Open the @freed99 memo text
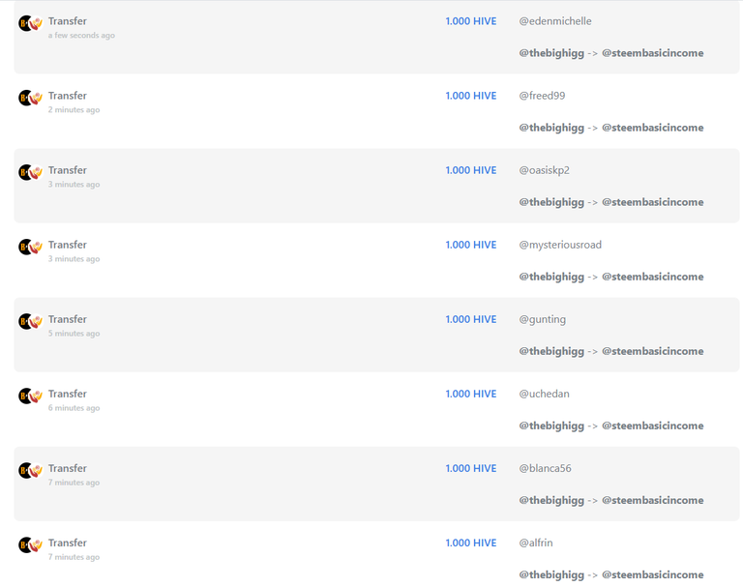Image resolution: width=743 pixels, height=587 pixels. click(x=542, y=96)
